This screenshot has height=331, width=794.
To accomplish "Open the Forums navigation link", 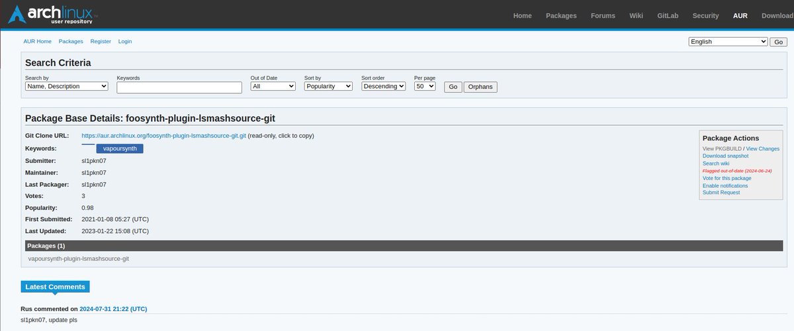I will pos(603,15).
